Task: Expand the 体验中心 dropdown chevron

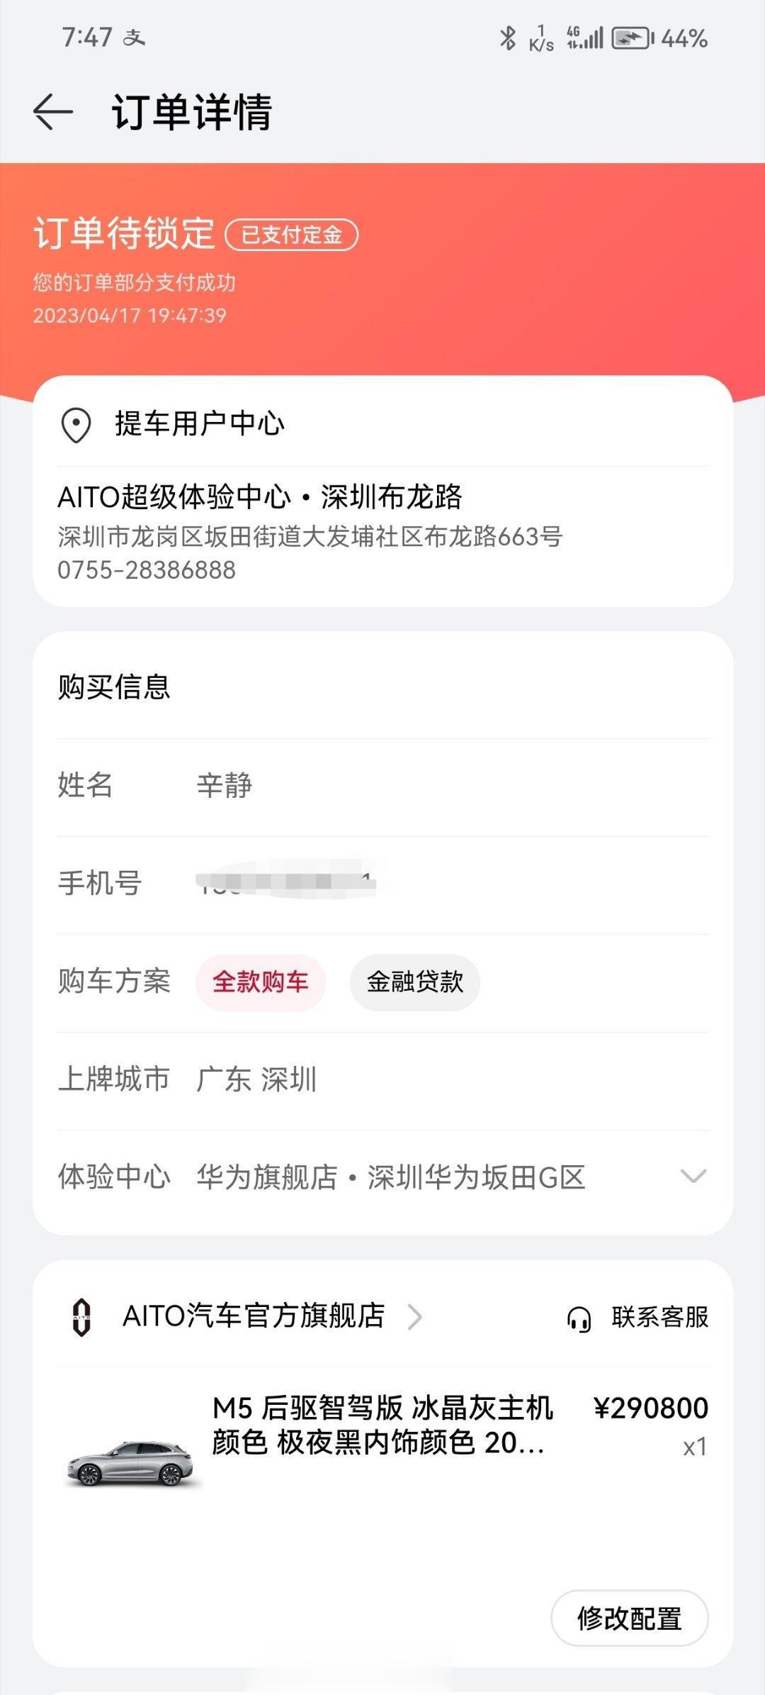Action: point(693,1177)
